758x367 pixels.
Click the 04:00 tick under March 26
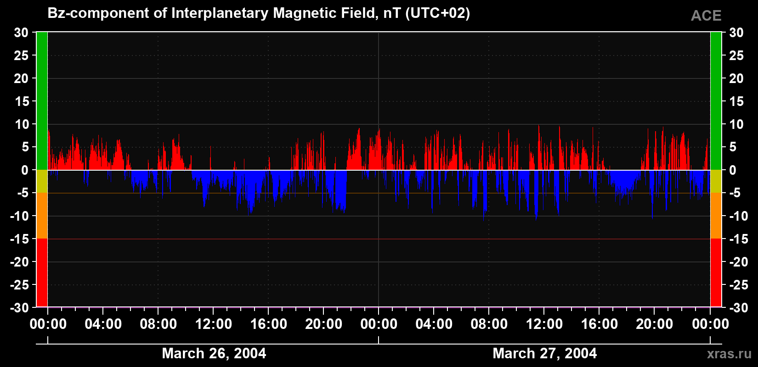point(103,324)
